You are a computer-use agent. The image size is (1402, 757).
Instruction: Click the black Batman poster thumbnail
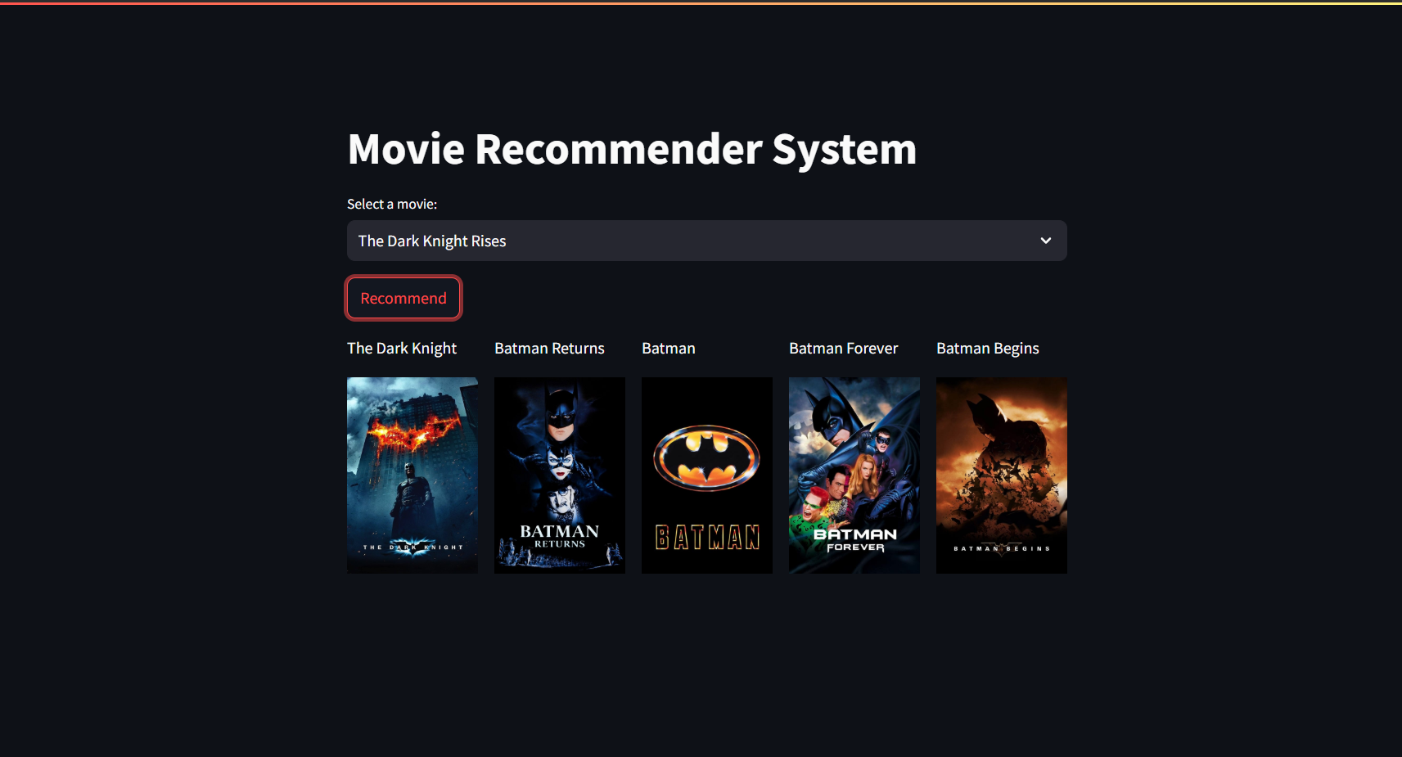707,475
